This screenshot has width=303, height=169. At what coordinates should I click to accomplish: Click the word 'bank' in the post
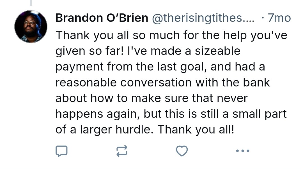click(x=256, y=83)
